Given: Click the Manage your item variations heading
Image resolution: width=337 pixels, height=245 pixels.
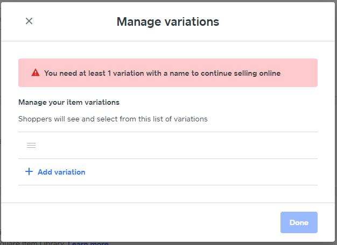Looking at the screenshot, I should [x=69, y=102].
